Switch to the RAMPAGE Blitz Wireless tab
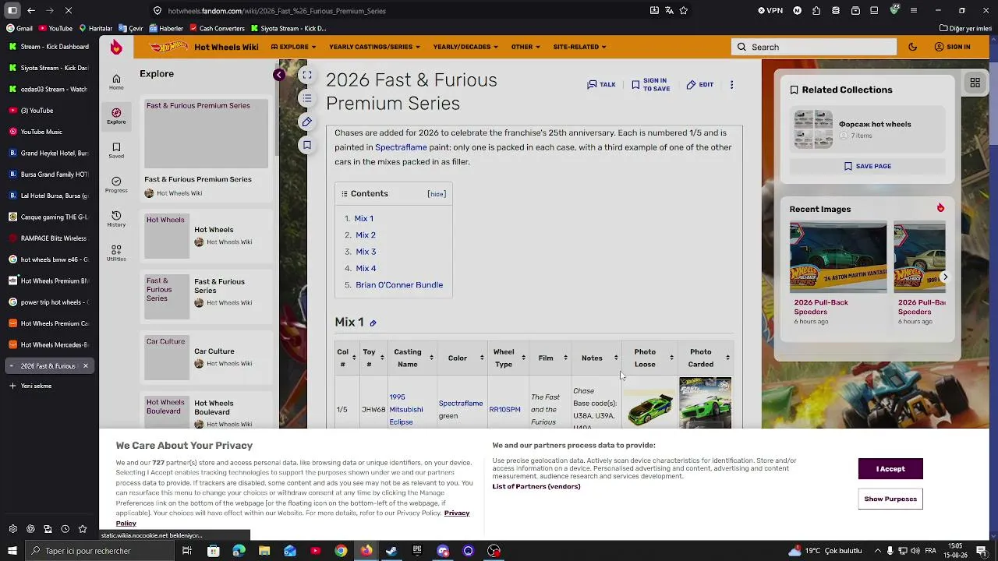This screenshot has height=561, width=998. click(48, 238)
